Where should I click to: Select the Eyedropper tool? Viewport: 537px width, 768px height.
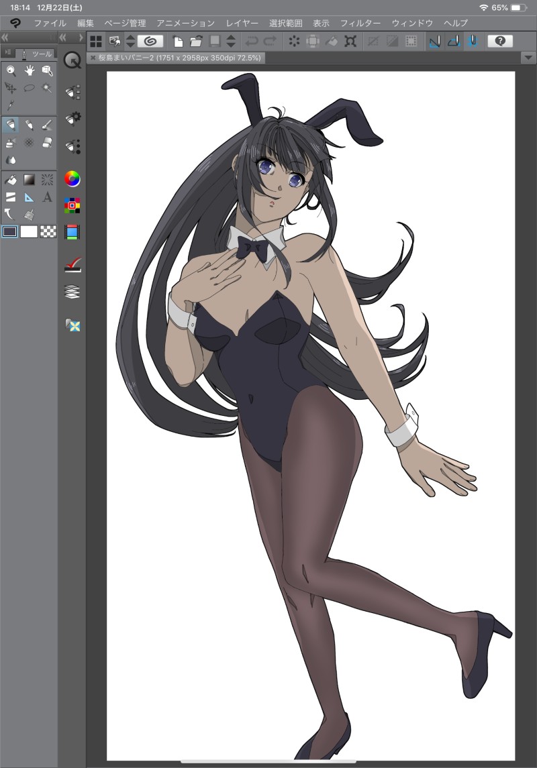tap(11, 105)
